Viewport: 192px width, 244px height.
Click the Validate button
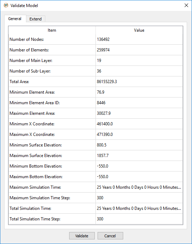[82, 236]
